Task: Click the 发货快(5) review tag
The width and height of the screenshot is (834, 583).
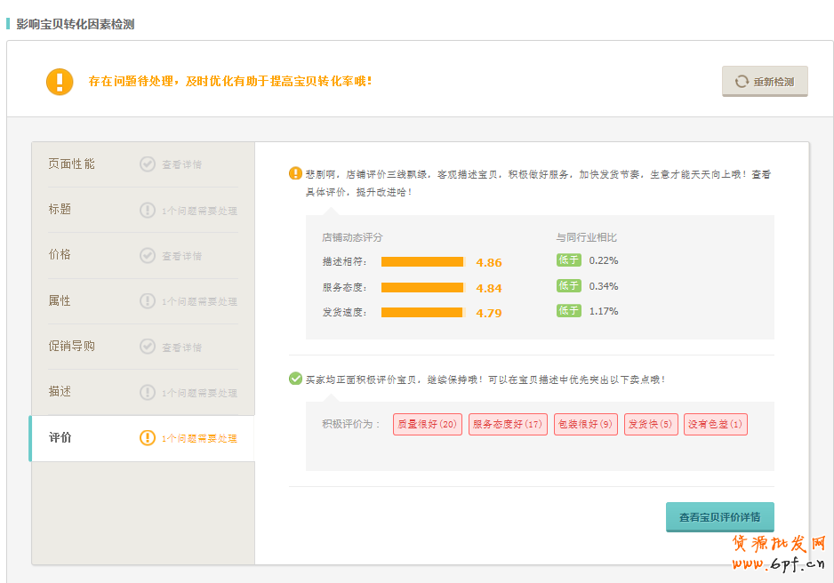Action: coord(651,425)
